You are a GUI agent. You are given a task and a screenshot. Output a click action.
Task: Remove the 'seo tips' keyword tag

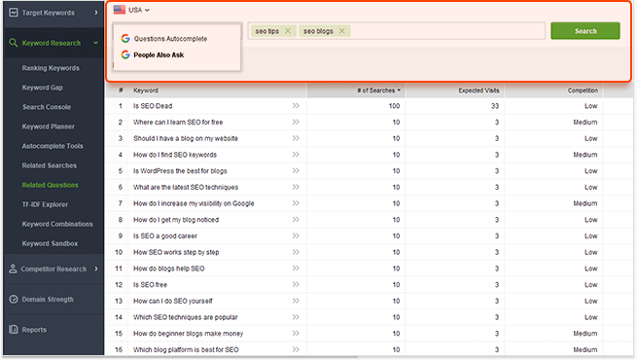pos(288,31)
